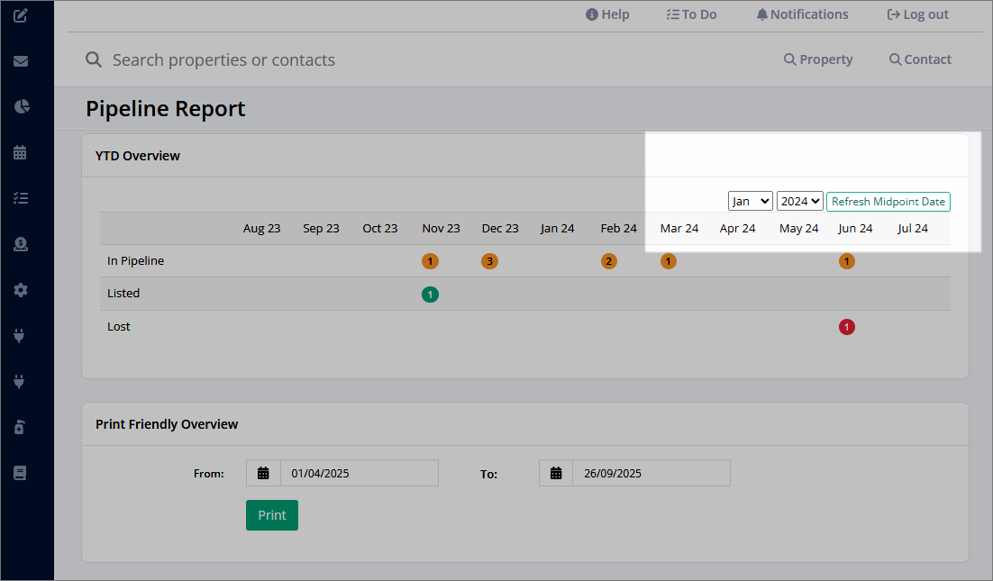Expand the 2024 year dropdown

(x=800, y=201)
